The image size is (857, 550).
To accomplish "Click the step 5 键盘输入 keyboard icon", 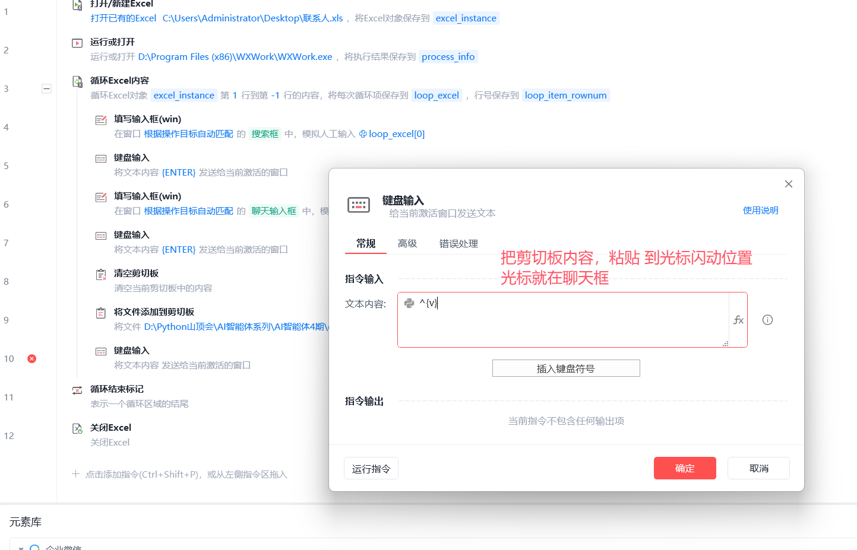I will [x=101, y=158].
